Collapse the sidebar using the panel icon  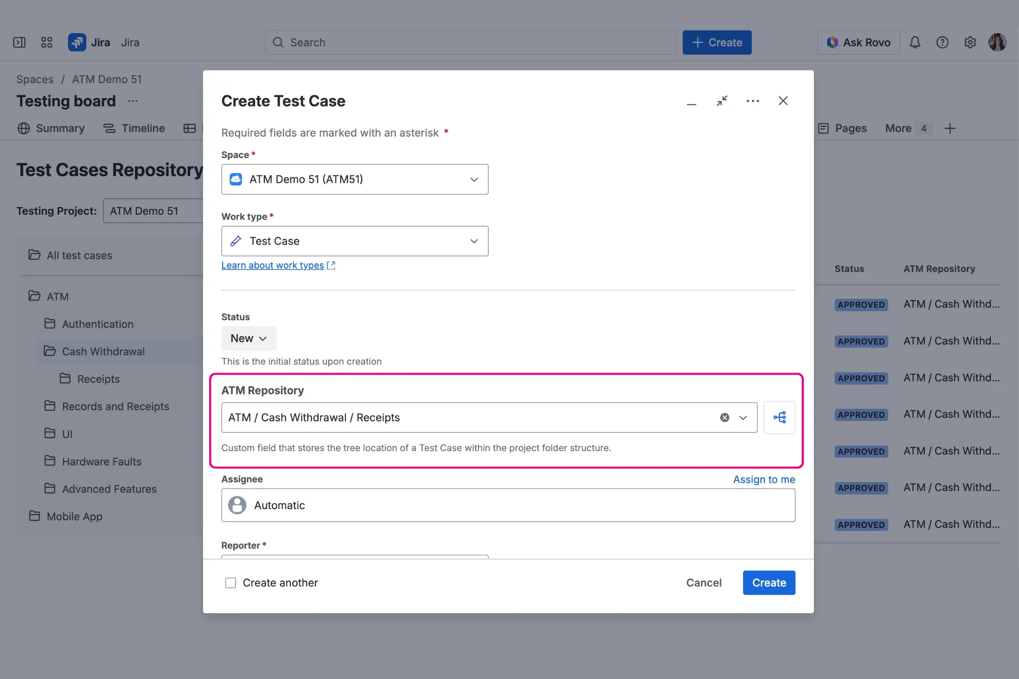pyautogui.click(x=19, y=42)
